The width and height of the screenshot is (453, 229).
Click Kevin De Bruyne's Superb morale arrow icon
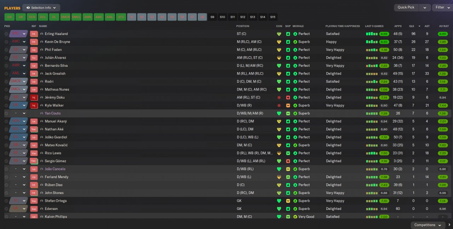pos(295,42)
